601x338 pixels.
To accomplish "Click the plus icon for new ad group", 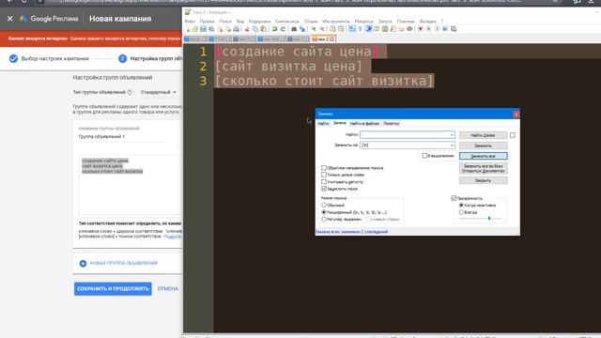I will 83,263.
